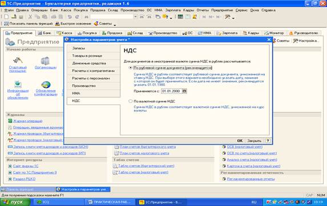Click OK in settings dialog
Image resolution: width=327 pixels, height=206 pixels.
tap(240, 141)
